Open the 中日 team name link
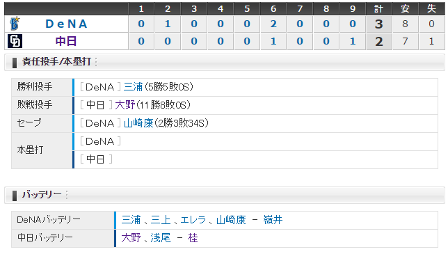Viewport: 448px width, 254px height. (x=66, y=41)
